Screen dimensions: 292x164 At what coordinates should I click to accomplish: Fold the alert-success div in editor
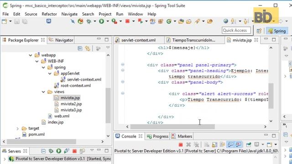coord(123,93)
